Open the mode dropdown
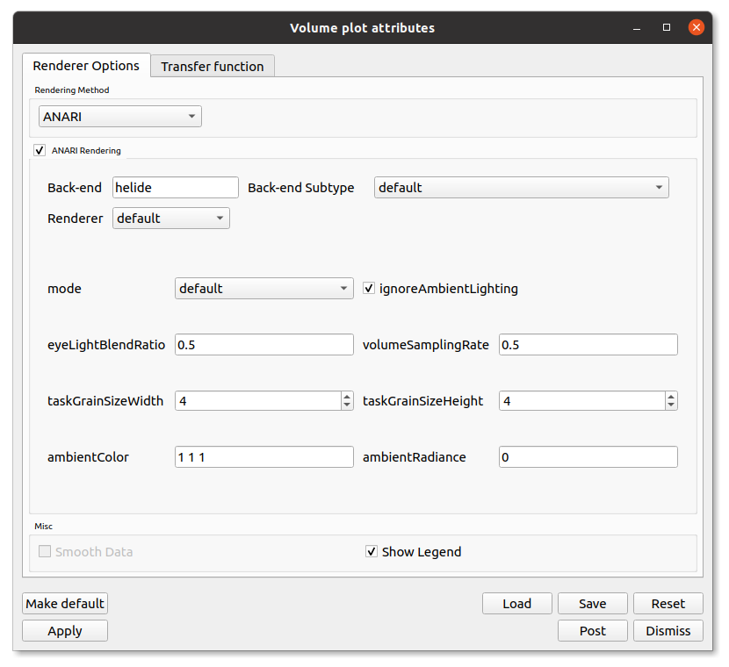 264,289
